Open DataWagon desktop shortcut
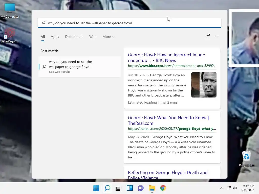 pos(10,35)
